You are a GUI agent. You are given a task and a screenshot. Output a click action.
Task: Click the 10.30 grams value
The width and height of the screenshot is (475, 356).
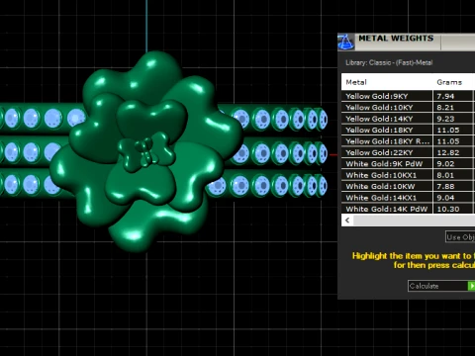click(x=448, y=209)
